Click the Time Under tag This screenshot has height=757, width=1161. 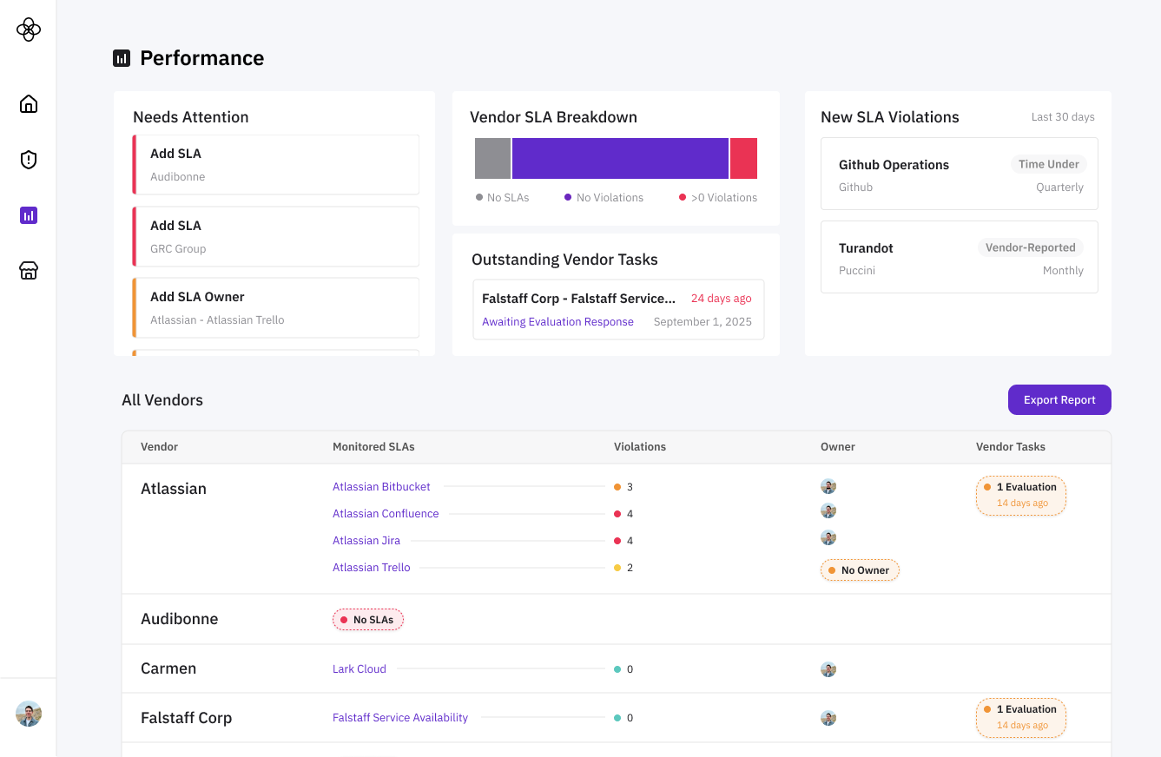coord(1049,163)
